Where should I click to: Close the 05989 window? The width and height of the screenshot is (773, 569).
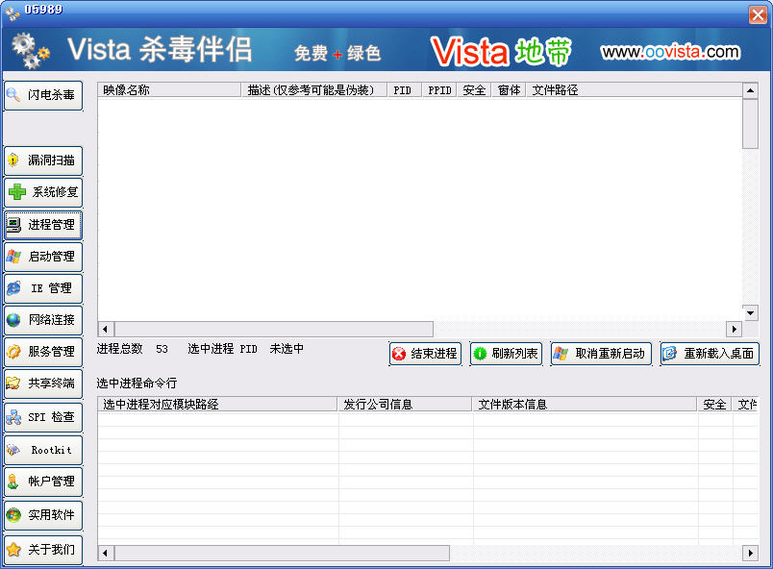coord(758,14)
